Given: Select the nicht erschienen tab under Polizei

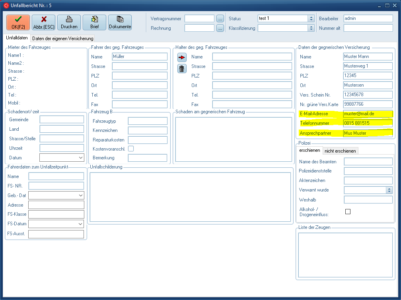Looking at the screenshot, I should 340,151.
